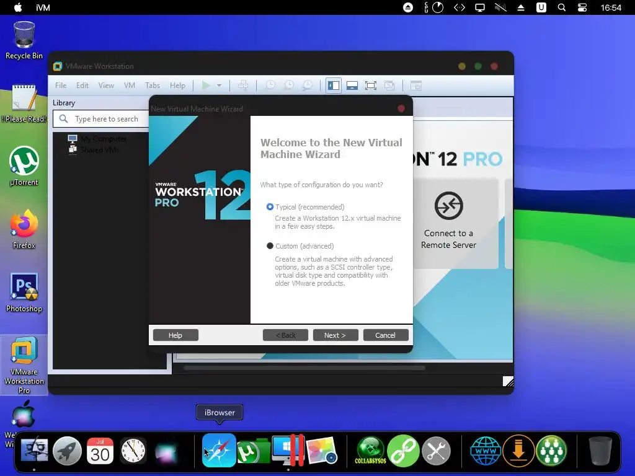
Task: Click the Library search magnifier icon
Action: point(64,118)
